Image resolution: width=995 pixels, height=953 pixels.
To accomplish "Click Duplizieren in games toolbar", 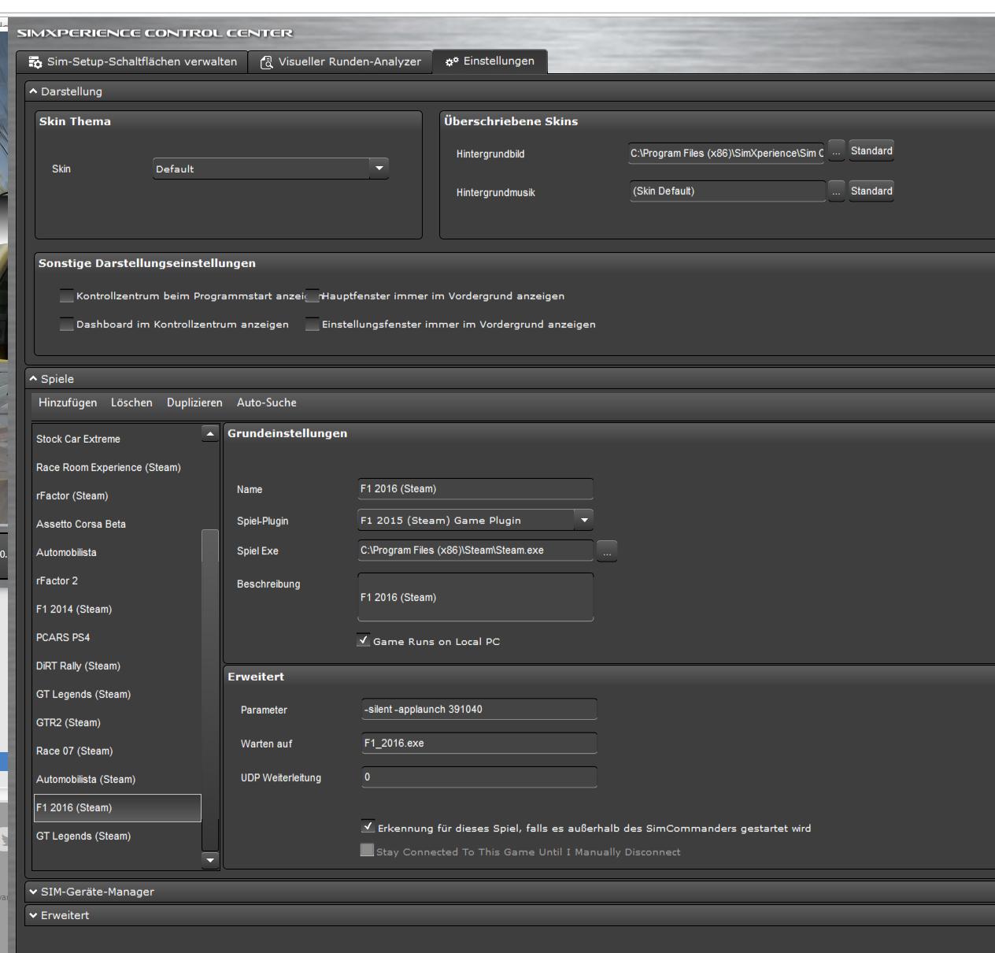I will pyautogui.click(x=194, y=402).
